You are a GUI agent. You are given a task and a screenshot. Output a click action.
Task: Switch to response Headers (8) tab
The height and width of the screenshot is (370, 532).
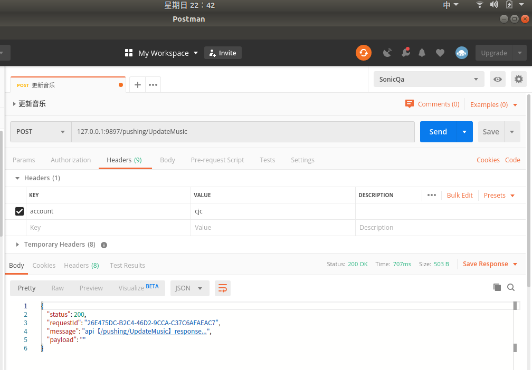point(81,266)
